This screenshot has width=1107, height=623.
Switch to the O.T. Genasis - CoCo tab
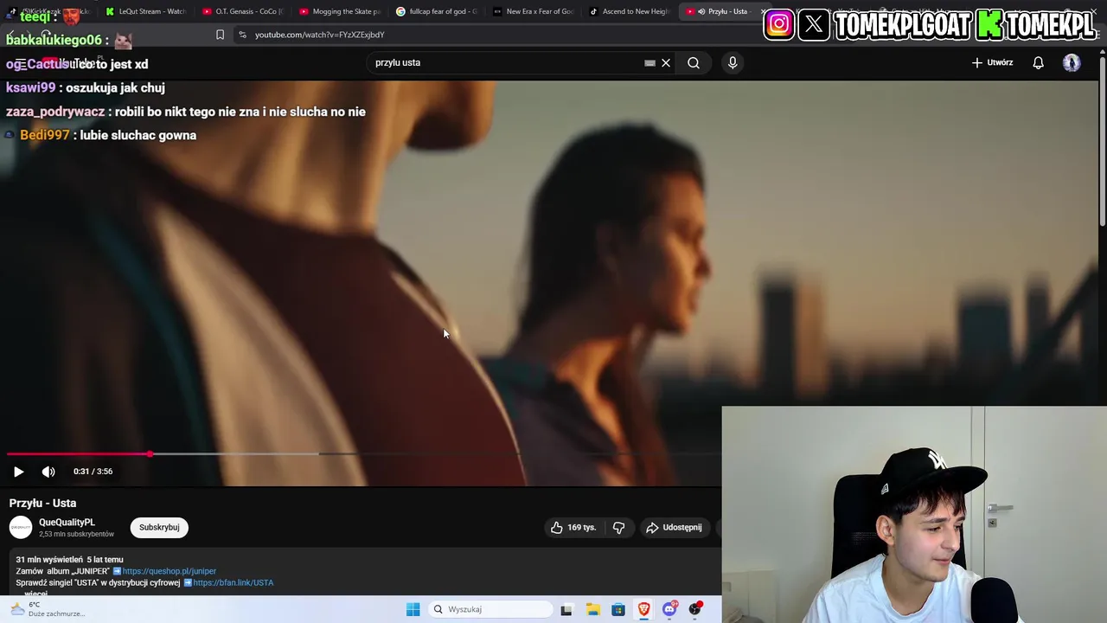[x=243, y=11]
